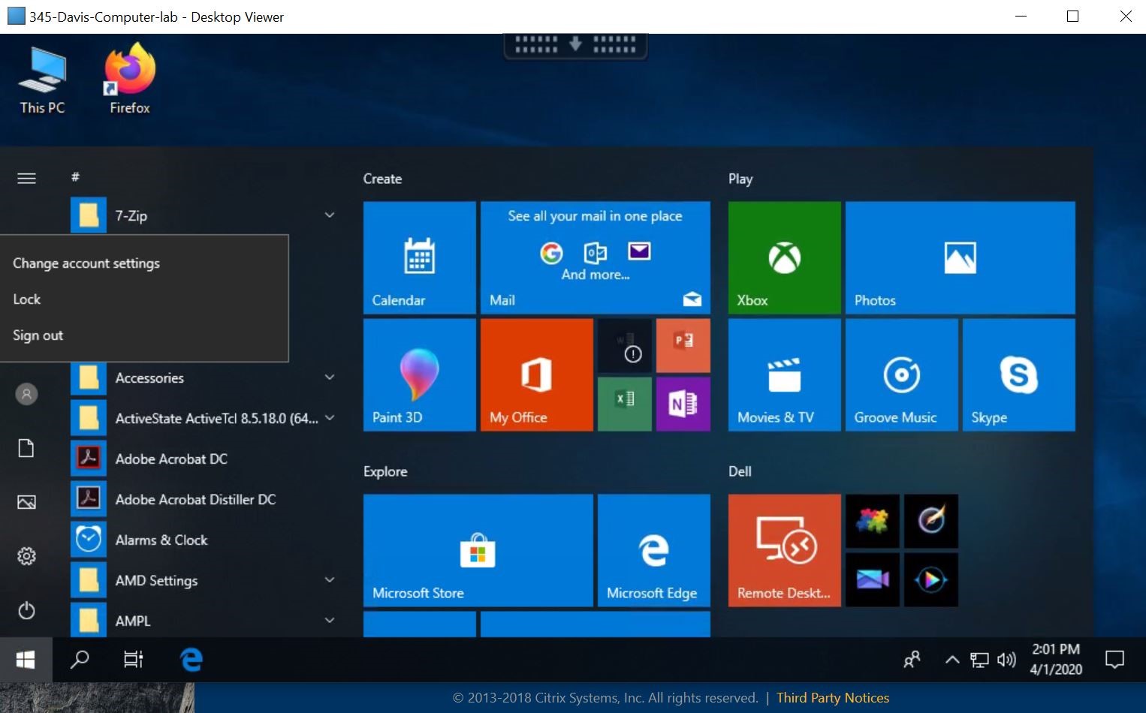
Task: Open the Action Center notifications icon
Action: pyautogui.click(x=1115, y=660)
